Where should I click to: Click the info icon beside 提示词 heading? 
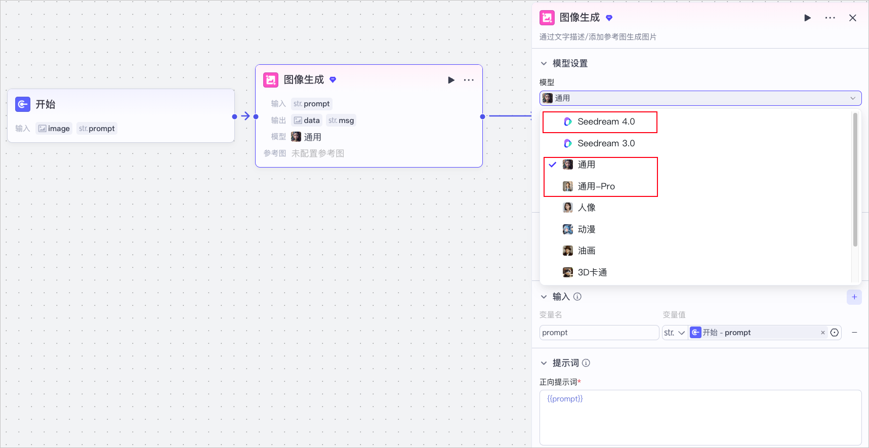[x=586, y=363]
